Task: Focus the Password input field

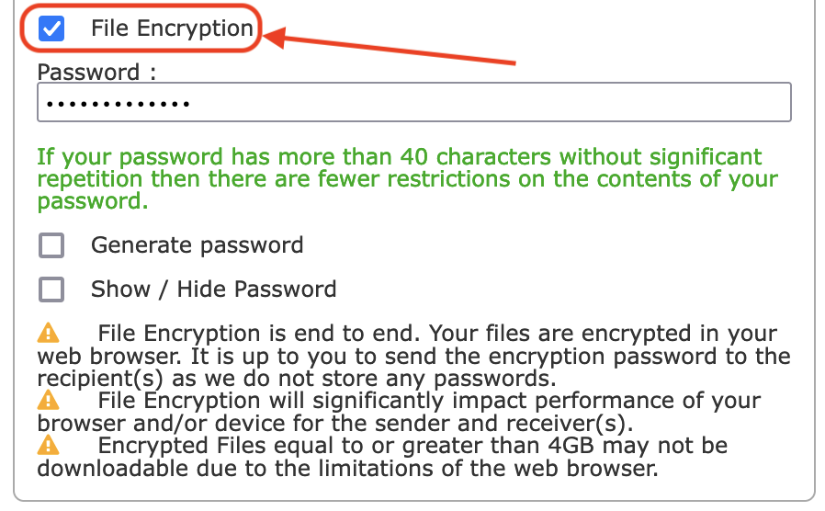Action: 413,103
